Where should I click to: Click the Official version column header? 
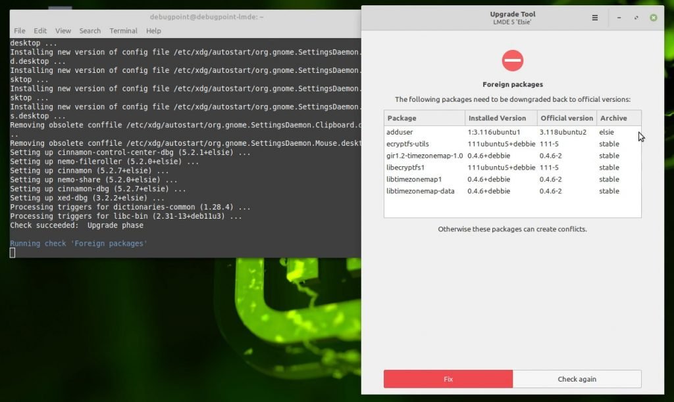pyautogui.click(x=567, y=118)
